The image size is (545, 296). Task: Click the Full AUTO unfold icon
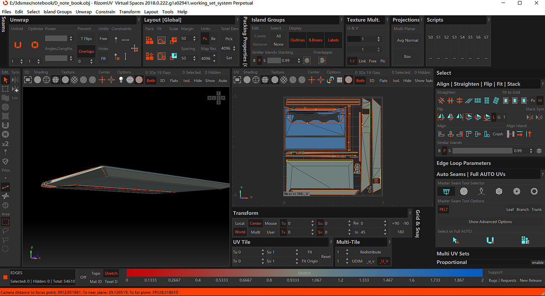490,241
